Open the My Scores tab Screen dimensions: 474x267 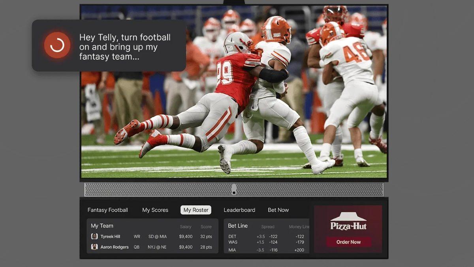[155, 210]
